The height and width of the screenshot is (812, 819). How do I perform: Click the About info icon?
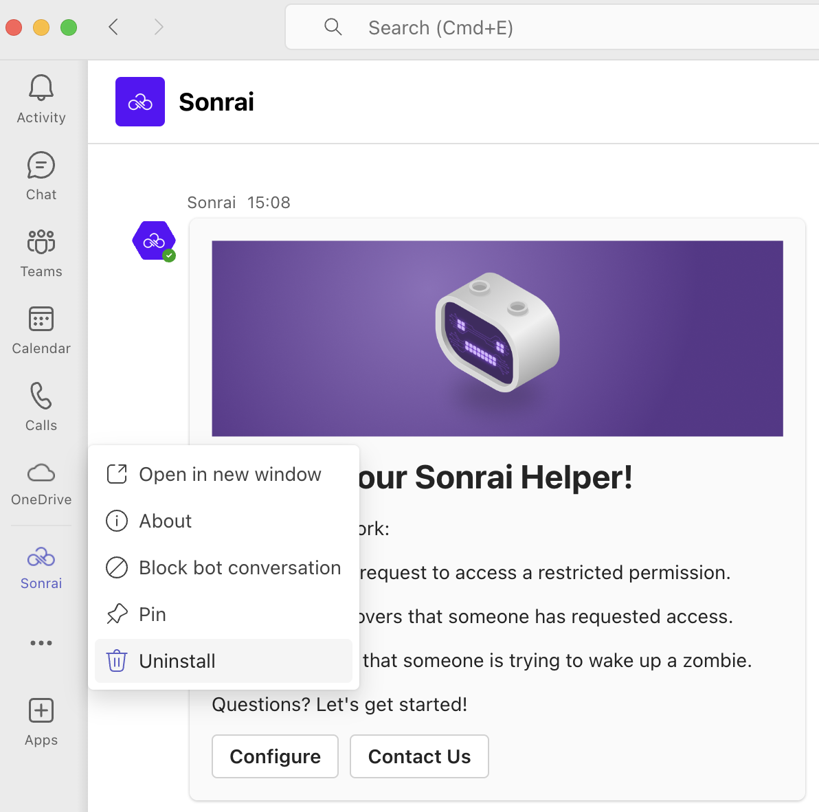coord(117,521)
